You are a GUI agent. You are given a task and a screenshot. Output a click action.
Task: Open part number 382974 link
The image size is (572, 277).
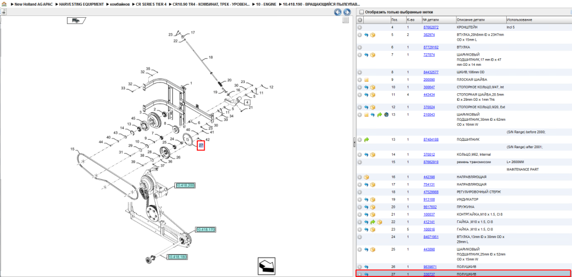pos(429,35)
